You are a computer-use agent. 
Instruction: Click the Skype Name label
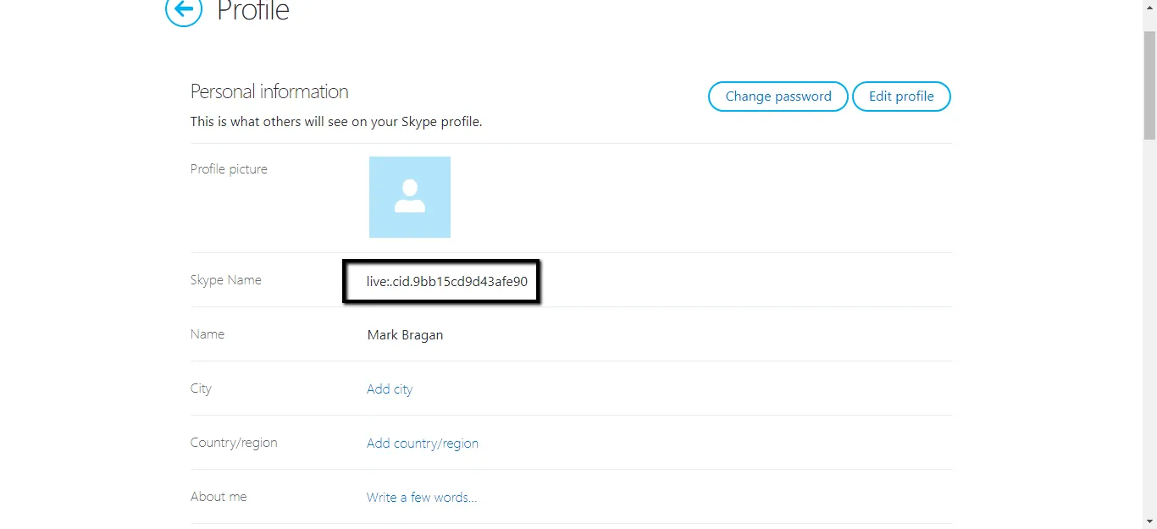[226, 280]
